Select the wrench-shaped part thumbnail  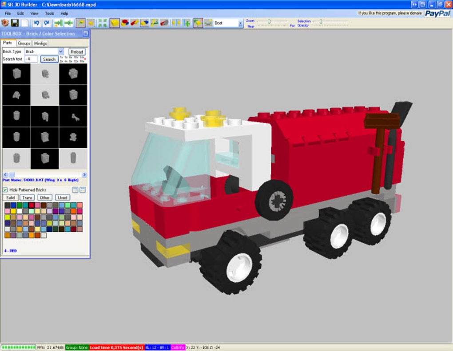coord(73,116)
